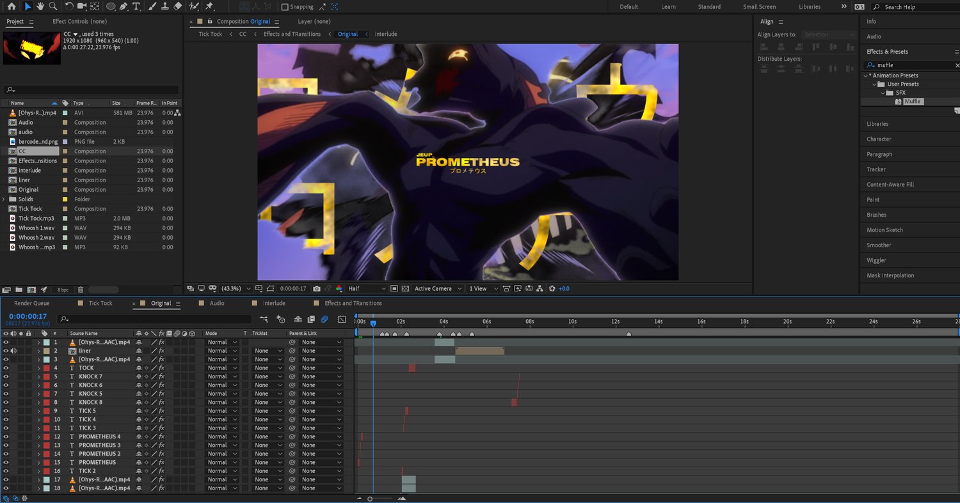960x503 pixels.
Task: Hide the liner layer
Action: pos(6,351)
